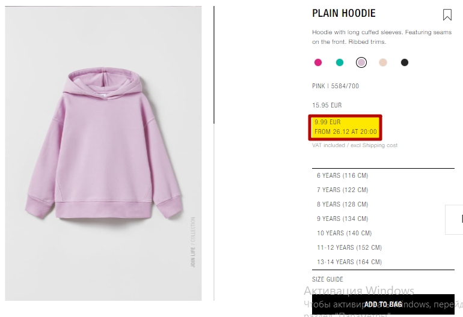Choose size 10 Years (140 cm)
Screen dimensions: 463x317
pos(383,234)
